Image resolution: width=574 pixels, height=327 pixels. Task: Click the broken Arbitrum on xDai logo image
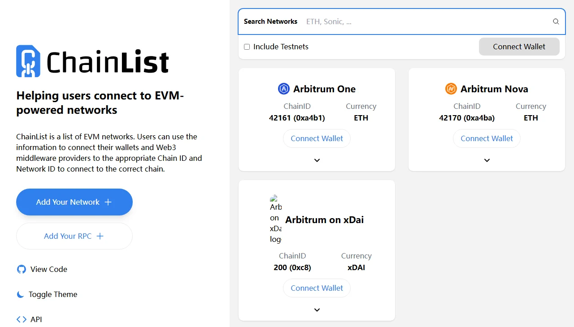(276, 219)
